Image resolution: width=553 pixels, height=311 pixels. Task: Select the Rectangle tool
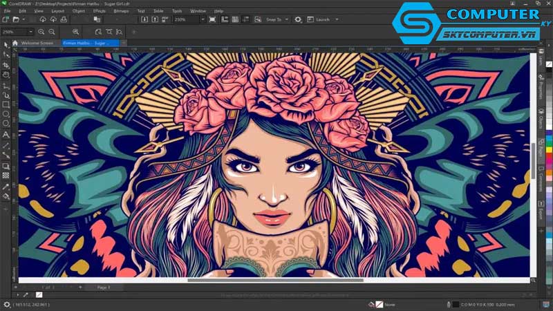click(6, 104)
